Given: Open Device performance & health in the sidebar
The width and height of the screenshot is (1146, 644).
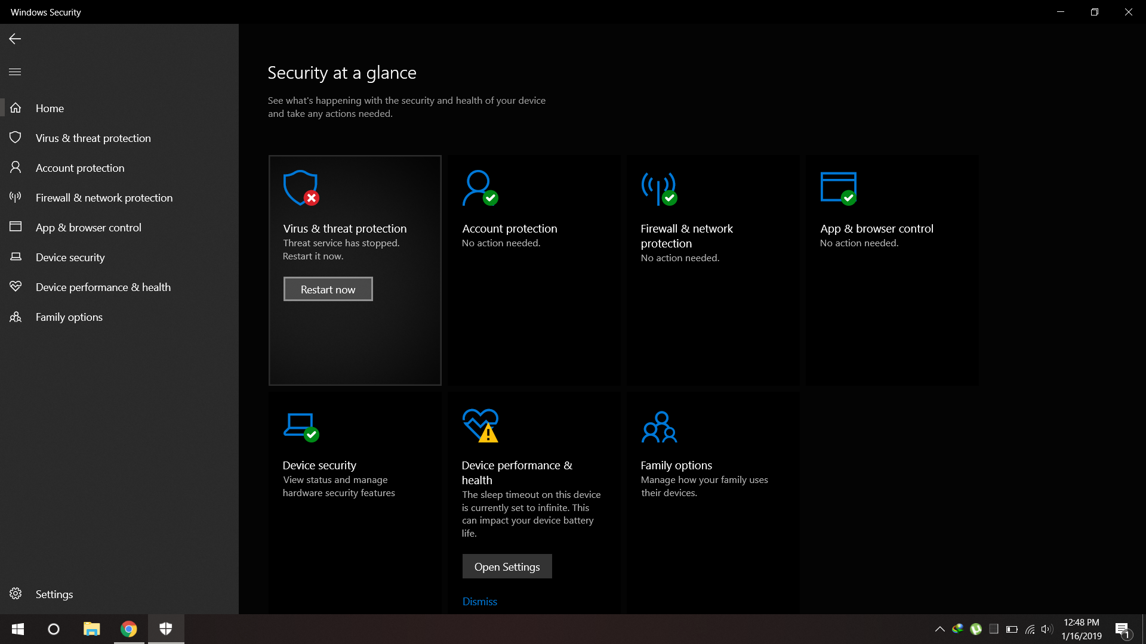Looking at the screenshot, I should tap(119, 287).
